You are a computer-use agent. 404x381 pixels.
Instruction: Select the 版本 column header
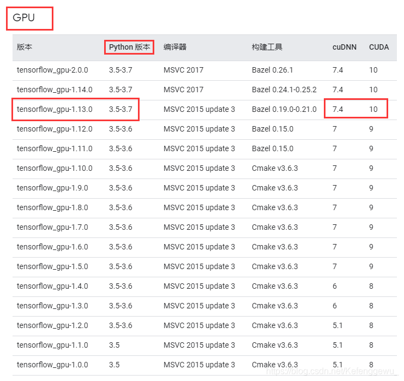25,47
